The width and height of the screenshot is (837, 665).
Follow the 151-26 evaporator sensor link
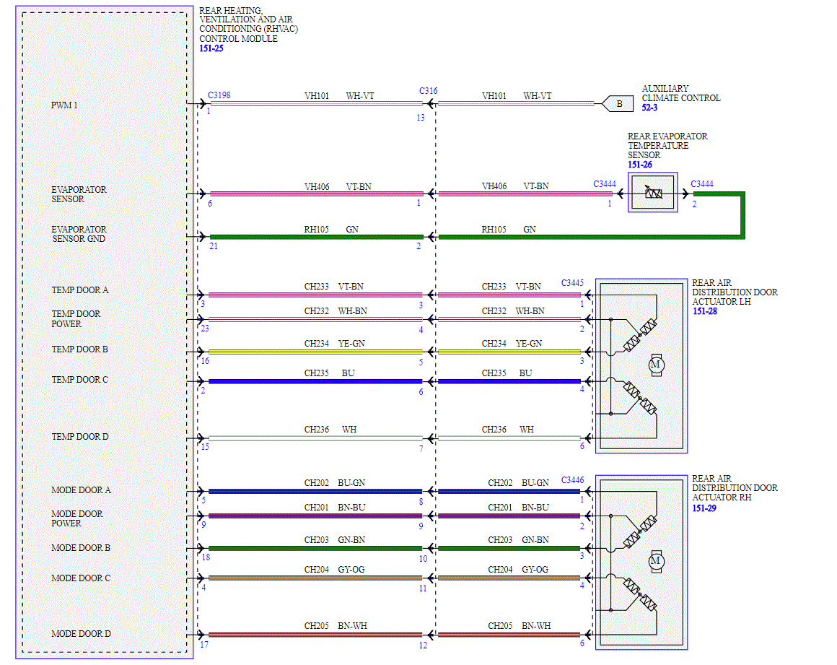coord(639,165)
